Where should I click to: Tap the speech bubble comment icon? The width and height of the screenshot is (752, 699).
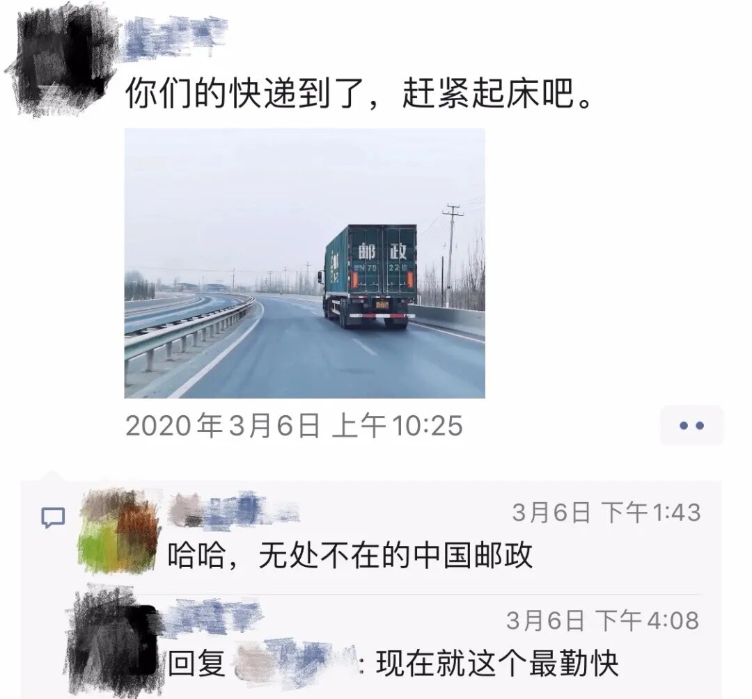(x=53, y=517)
